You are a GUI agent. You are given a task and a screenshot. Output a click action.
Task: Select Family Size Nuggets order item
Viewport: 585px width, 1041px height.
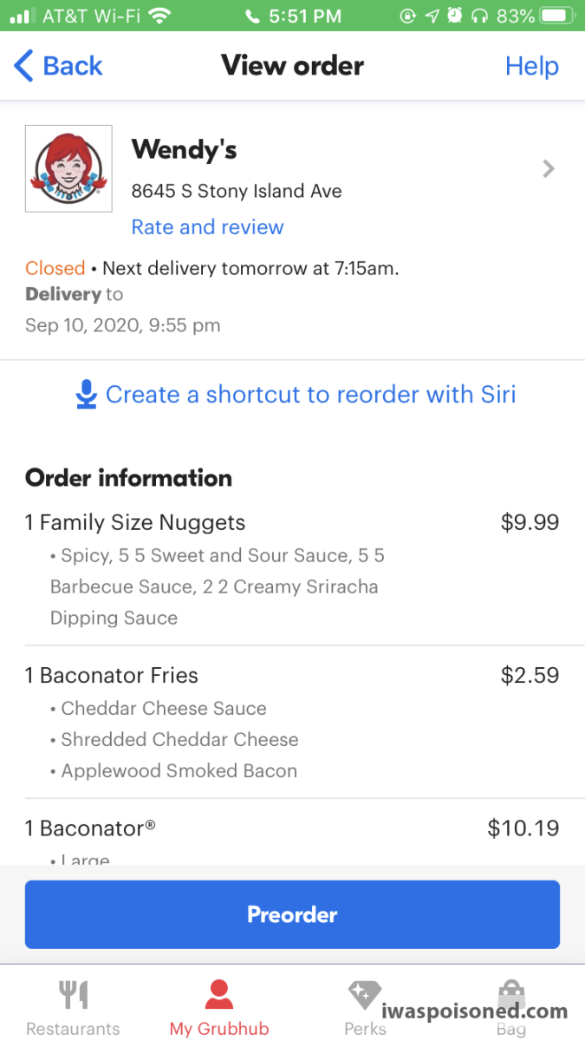click(135, 522)
